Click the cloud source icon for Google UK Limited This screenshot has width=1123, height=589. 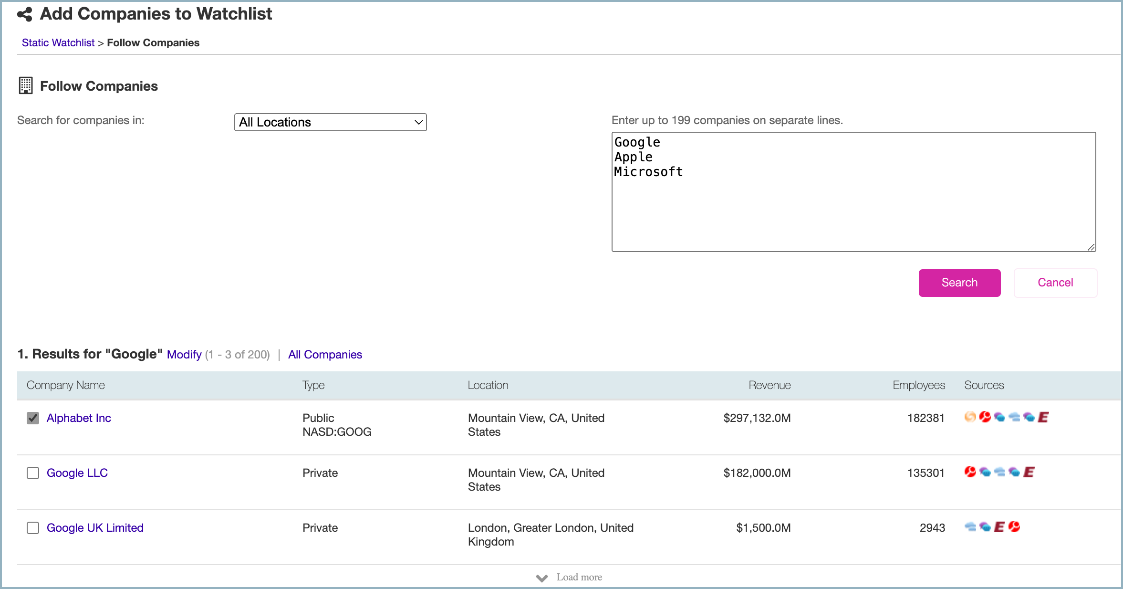point(970,527)
